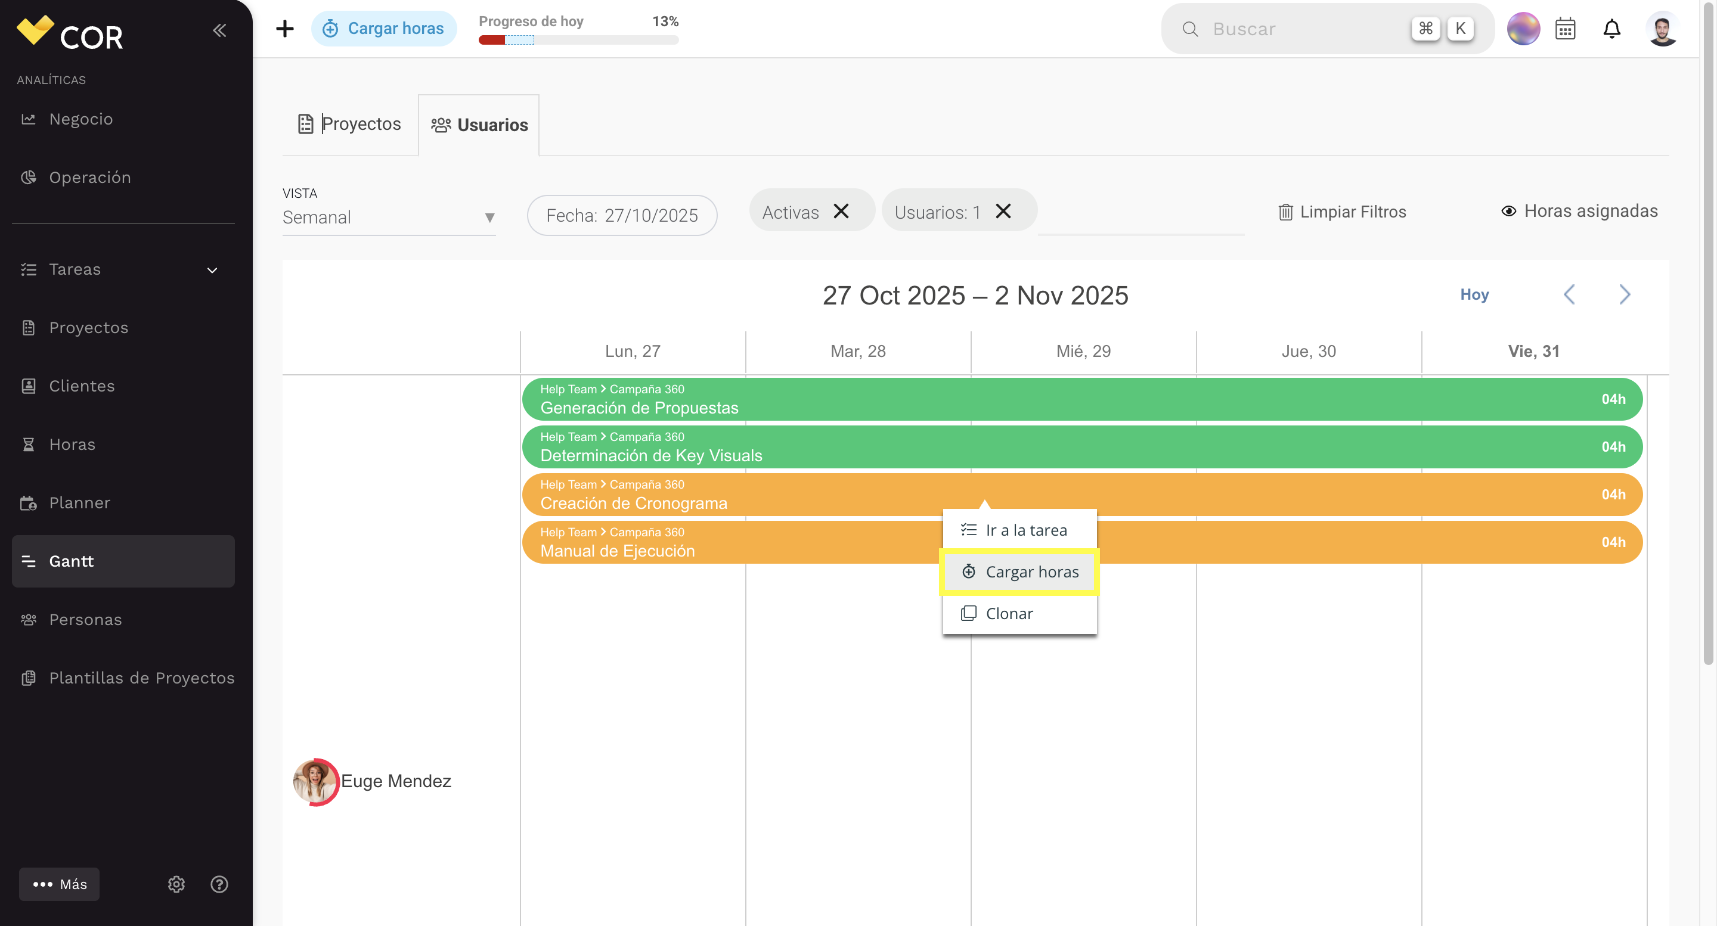Open the calendar icon in top bar
The image size is (1717, 926).
(x=1565, y=29)
